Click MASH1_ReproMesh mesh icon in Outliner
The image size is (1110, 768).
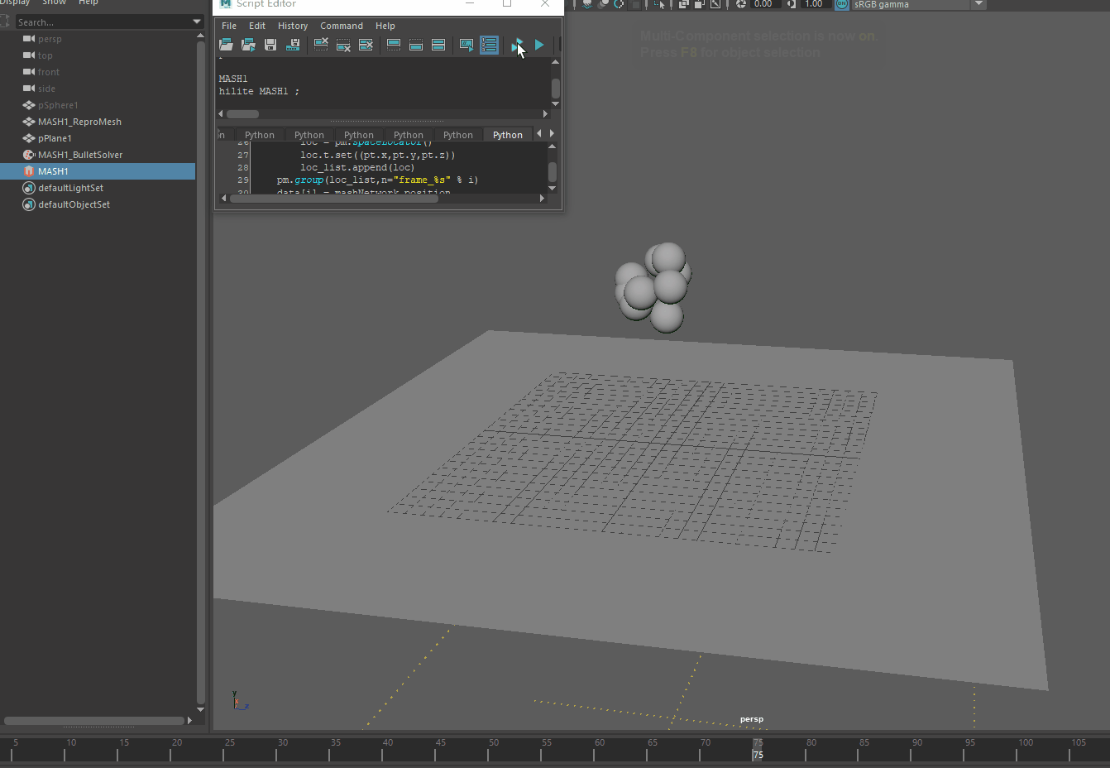(x=29, y=122)
